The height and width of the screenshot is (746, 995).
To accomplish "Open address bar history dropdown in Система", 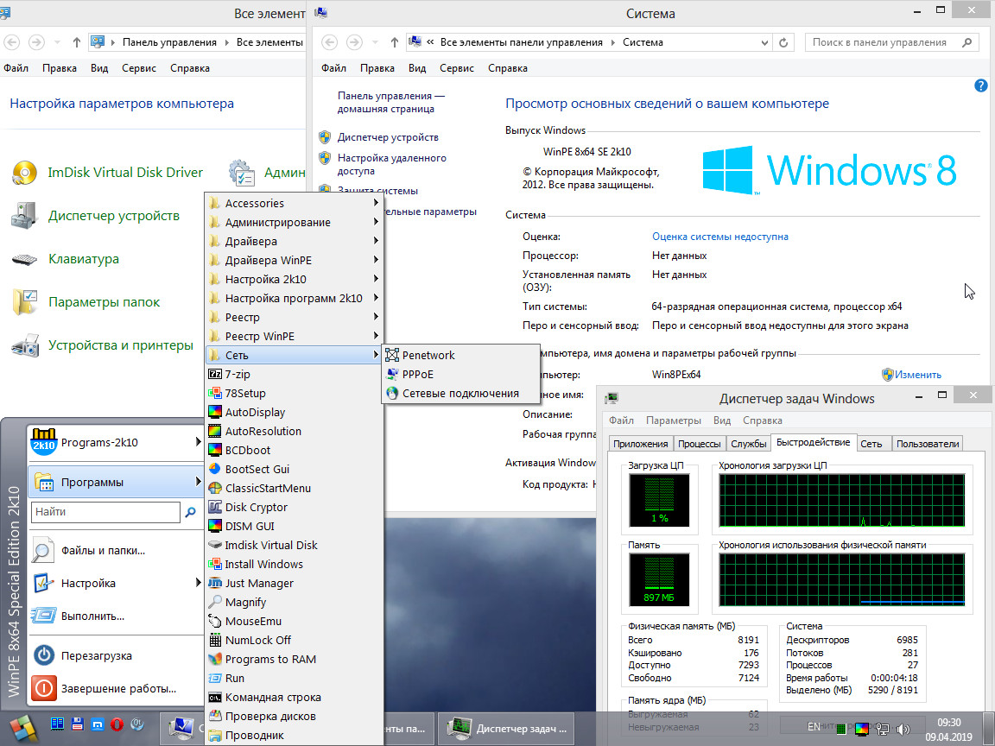I will coord(764,42).
